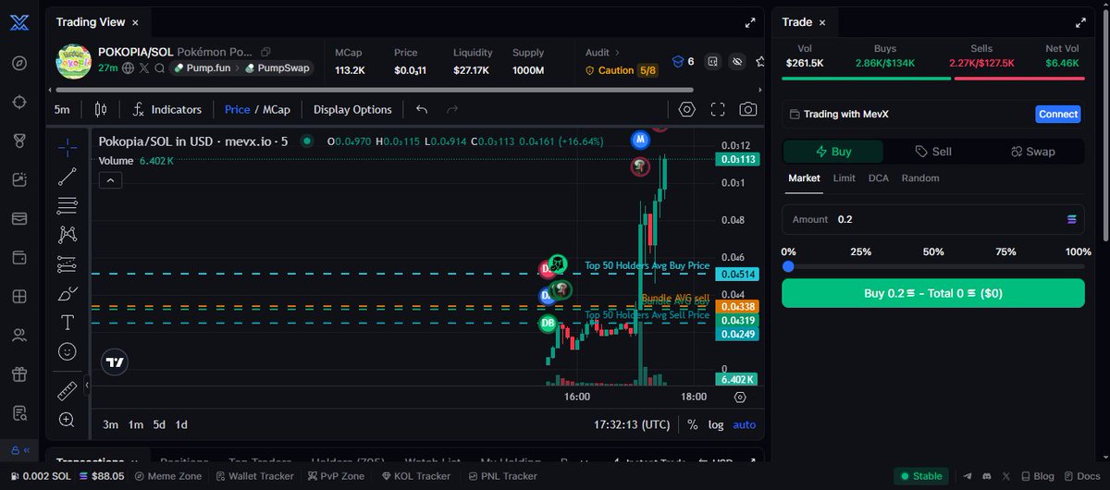Viewport: 1110px width, 490px height.
Task: Copy POKOPIA token address icon
Action: point(265,53)
